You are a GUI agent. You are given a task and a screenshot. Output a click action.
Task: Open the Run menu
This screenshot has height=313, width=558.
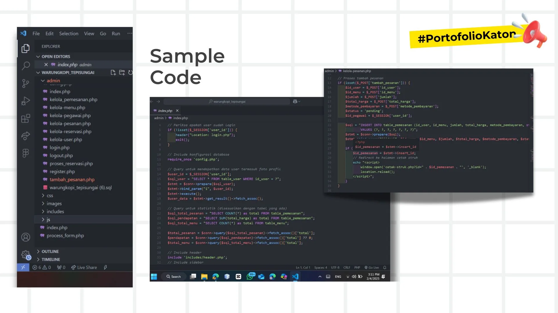[116, 34]
